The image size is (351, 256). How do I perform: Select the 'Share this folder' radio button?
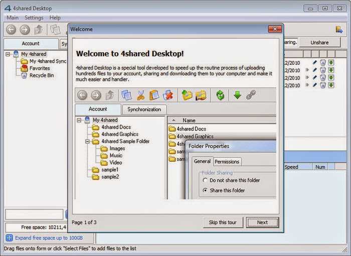(205, 190)
